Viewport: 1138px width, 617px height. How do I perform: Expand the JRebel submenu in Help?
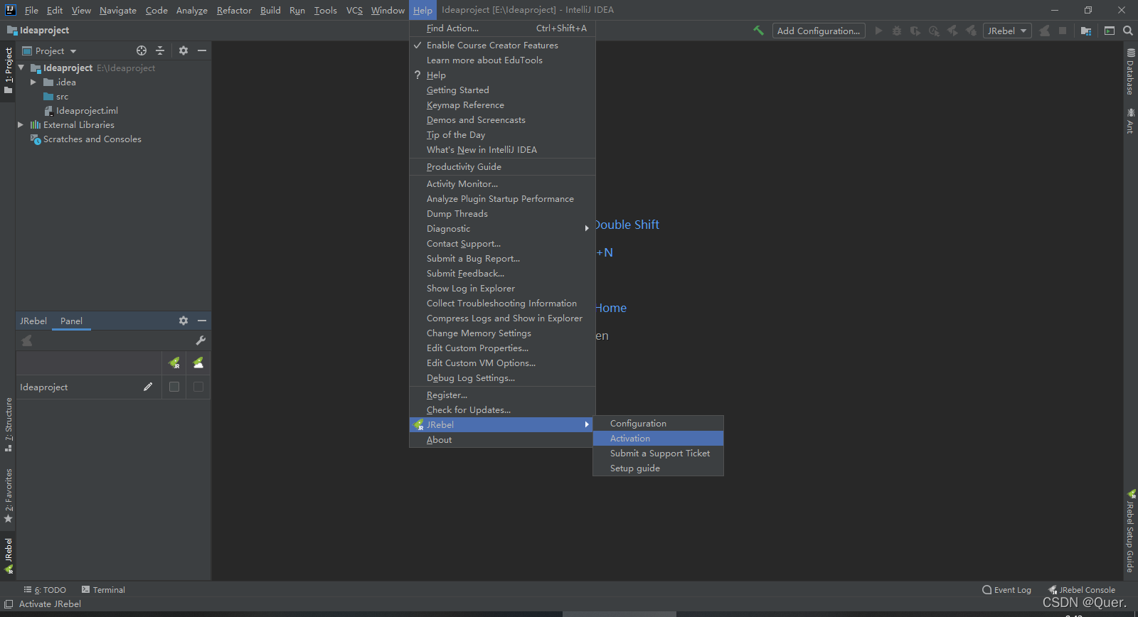502,424
